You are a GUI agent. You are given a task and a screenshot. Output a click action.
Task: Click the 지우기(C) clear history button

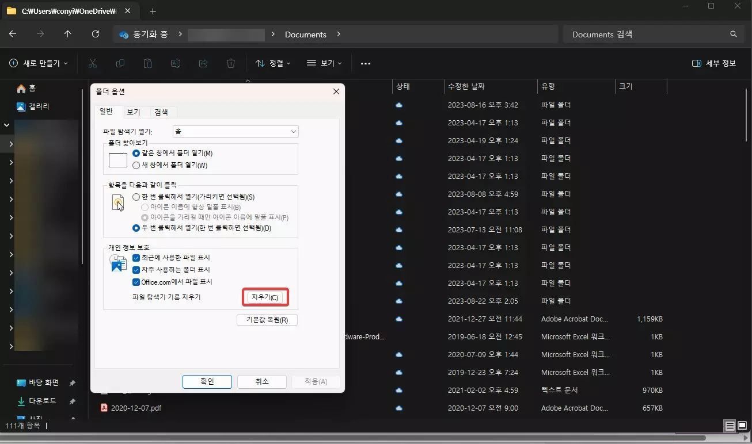pyautogui.click(x=265, y=297)
